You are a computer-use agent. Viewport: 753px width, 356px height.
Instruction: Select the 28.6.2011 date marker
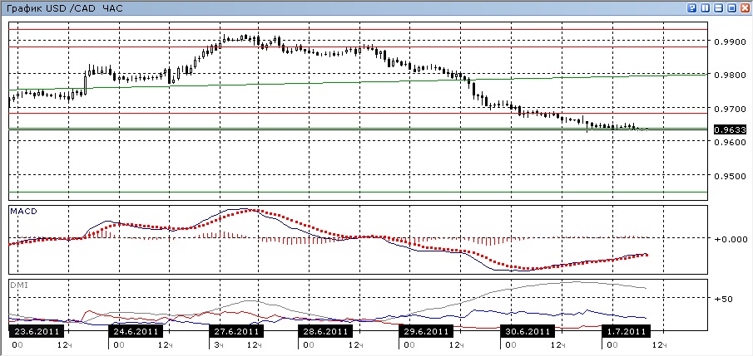point(325,331)
